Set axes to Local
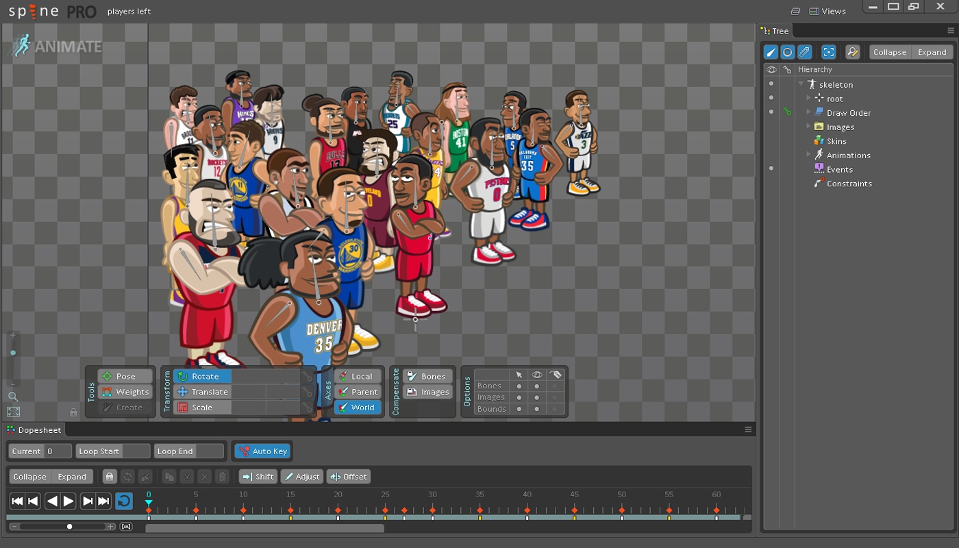Image resolution: width=959 pixels, height=548 pixels. pos(358,376)
